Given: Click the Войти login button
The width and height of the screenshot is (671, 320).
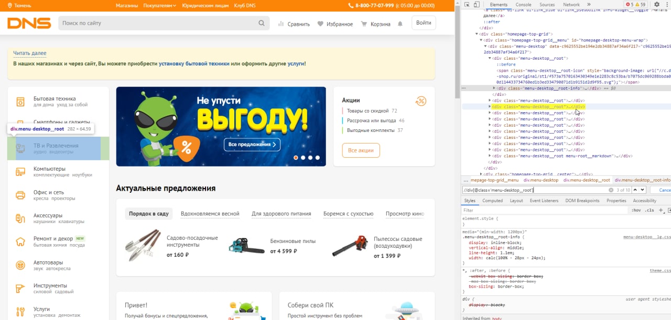Looking at the screenshot, I should [x=424, y=23].
